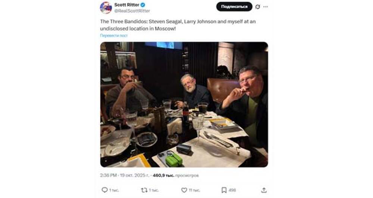The width and height of the screenshot is (373, 198).
Task: Click the count beside the repost icon
Action: pos(154,190)
